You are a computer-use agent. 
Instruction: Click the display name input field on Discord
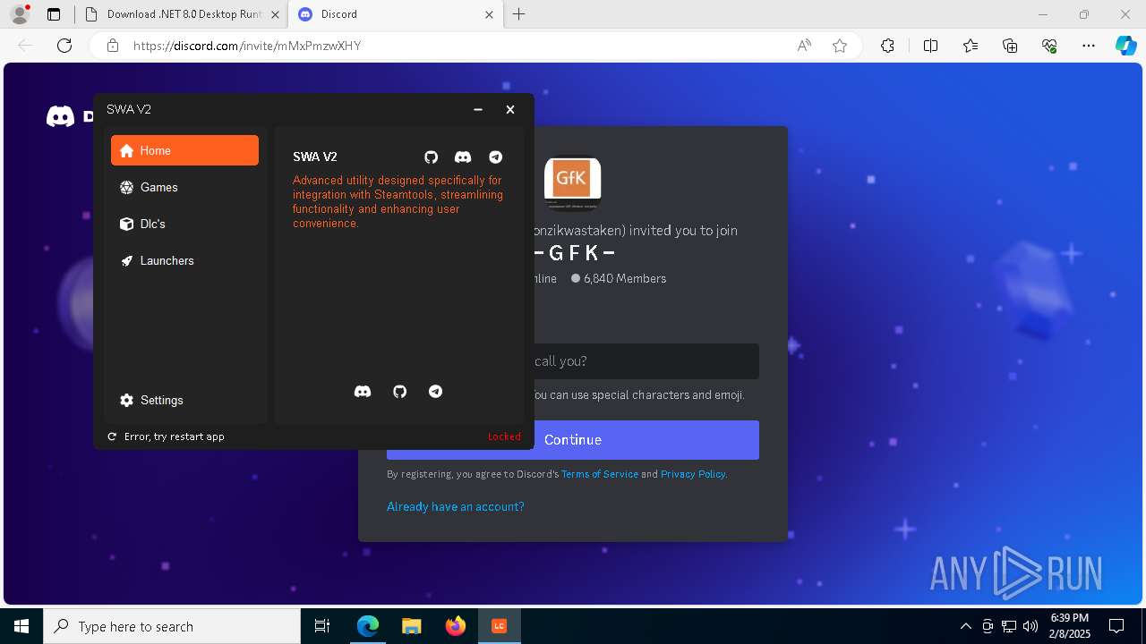coord(573,361)
